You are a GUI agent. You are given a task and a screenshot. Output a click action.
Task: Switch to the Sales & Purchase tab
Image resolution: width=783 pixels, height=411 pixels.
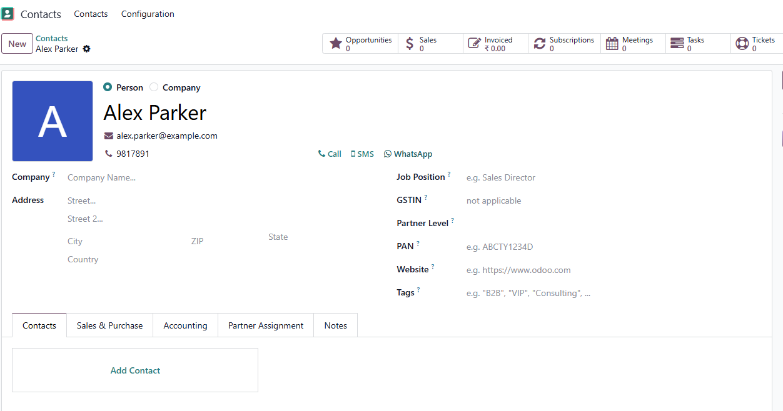click(x=110, y=325)
